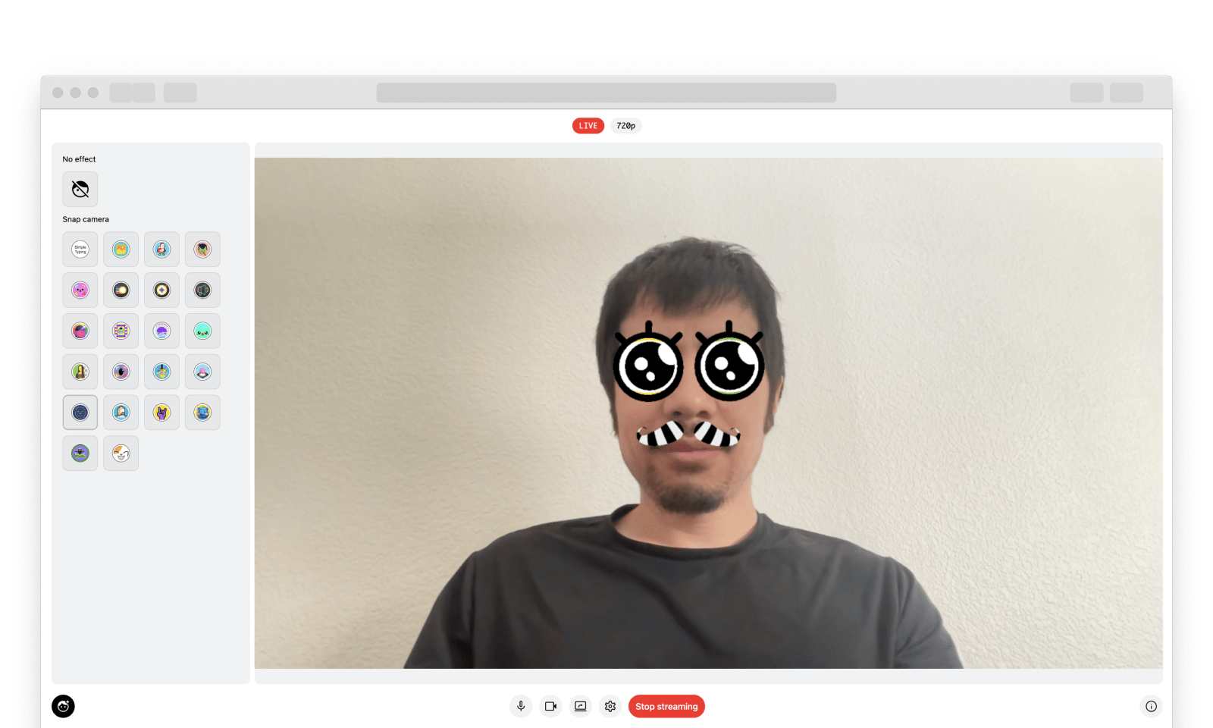Click the Stop streaming button
Viewport: 1213px width, 728px height.
[666, 706]
